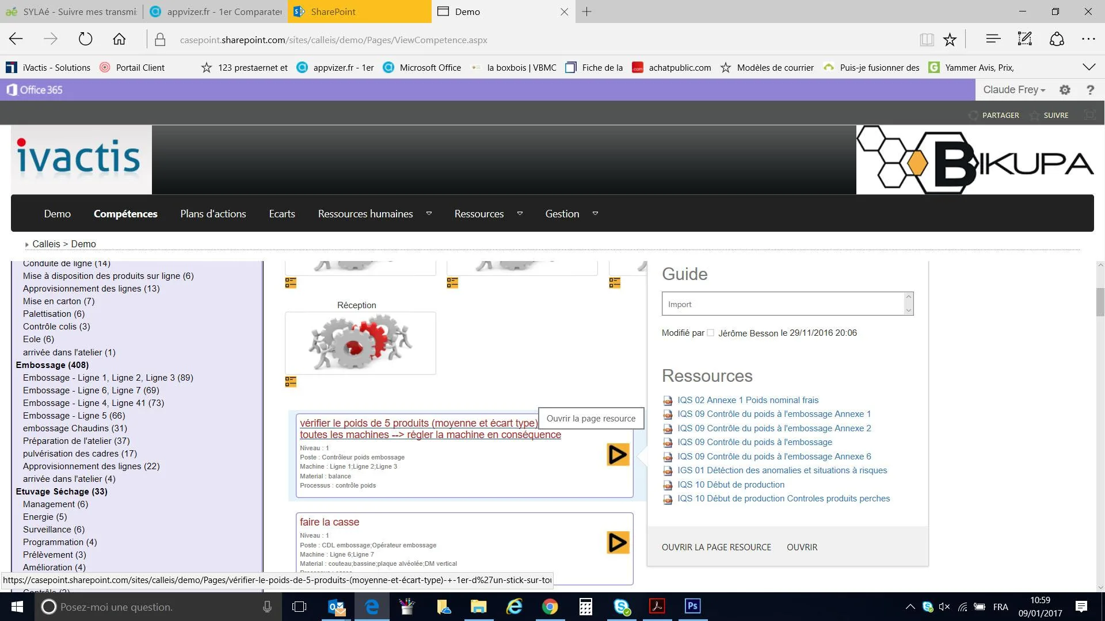Open IGS 01 Détection des anomalies link
The width and height of the screenshot is (1105, 621).
[x=782, y=470]
